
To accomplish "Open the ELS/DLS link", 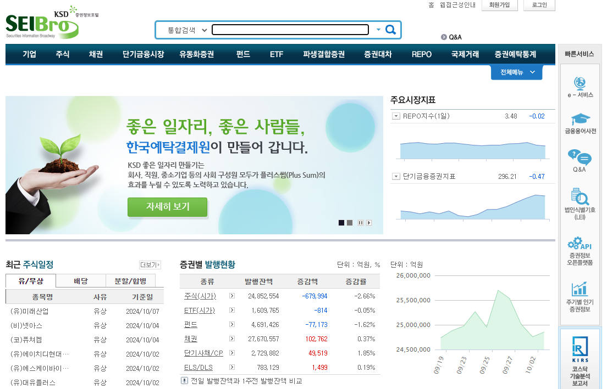I will tap(198, 368).
